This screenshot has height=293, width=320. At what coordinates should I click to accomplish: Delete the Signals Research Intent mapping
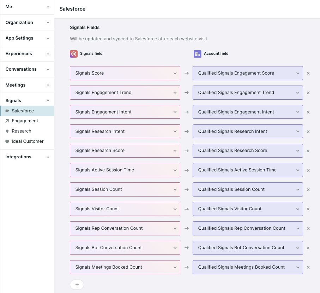point(308,131)
